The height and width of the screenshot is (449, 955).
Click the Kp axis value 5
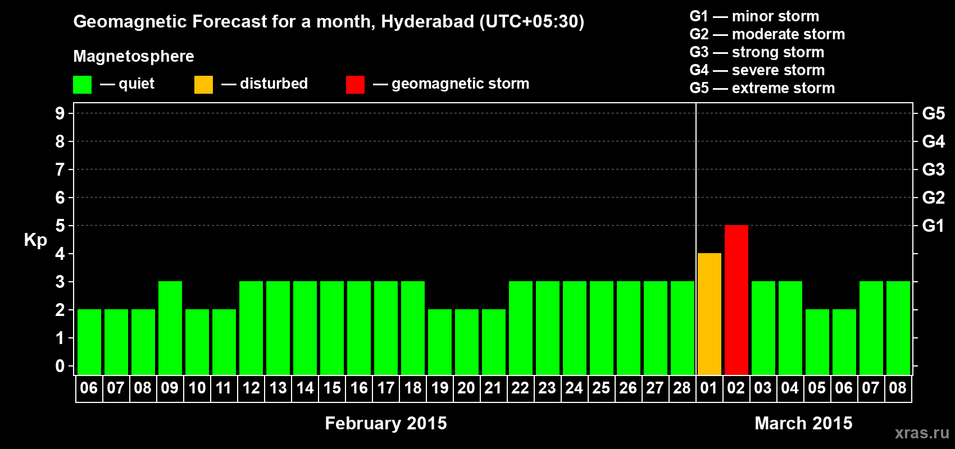60,226
